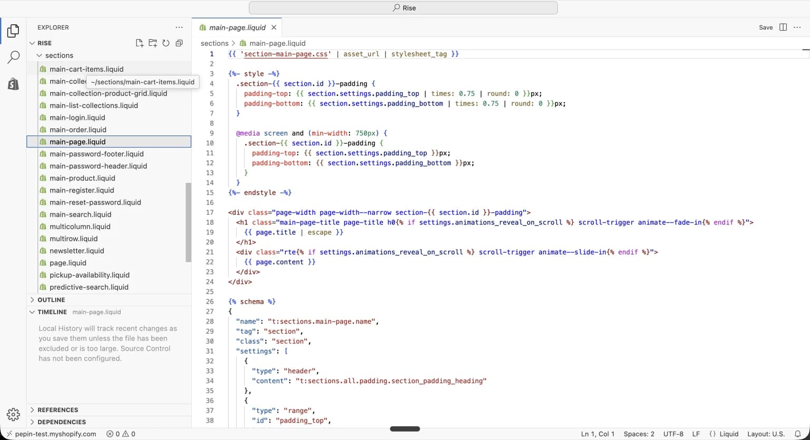Viewport: 810px width, 440px height.
Task: Collapse the TIMELINE panel
Action: [x=52, y=312]
